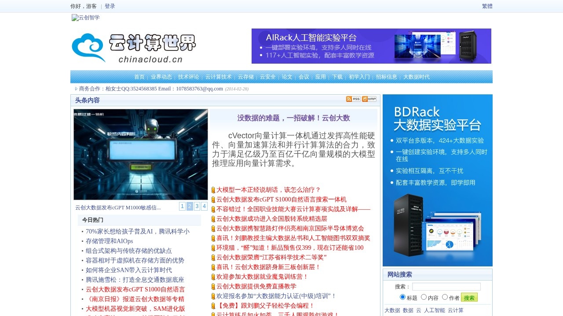The height and width of the screenshot is (316, 563).
Task: Open the 云存储 navigation menu
Action: coord(247,76)
